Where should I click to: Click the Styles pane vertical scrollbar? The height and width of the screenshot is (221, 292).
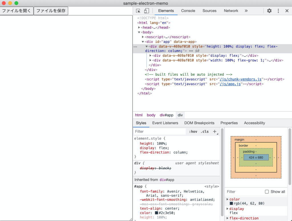coord(222,172)
